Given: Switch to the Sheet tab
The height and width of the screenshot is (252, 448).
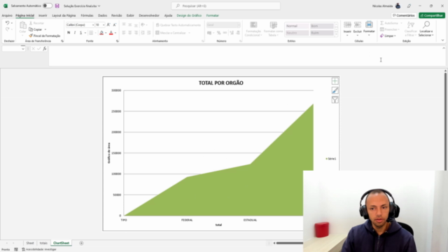Looking at the screenshot, I should [30, 243].
